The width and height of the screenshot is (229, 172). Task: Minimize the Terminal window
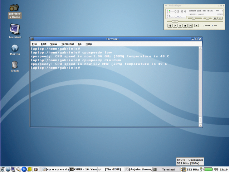tap(193, 39)
